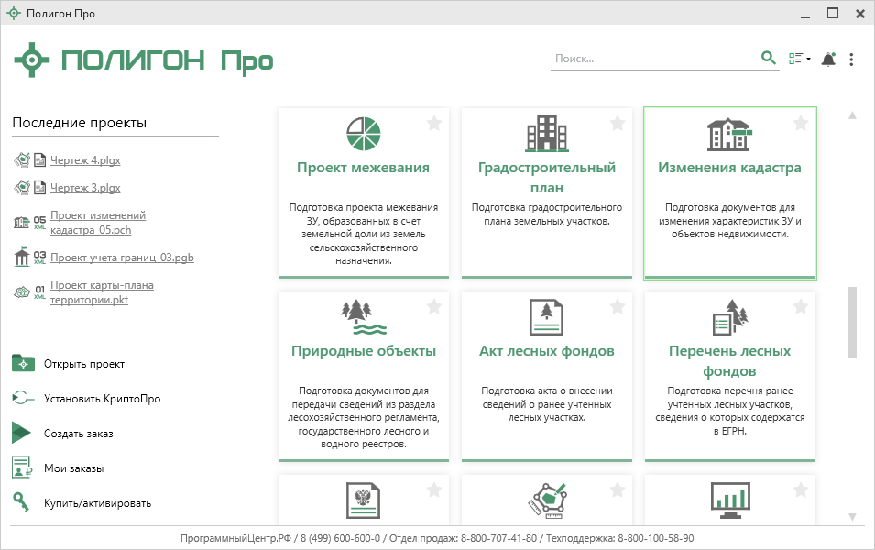Open the Перечень лесных фондов icon
The height and width of the screenshot is (550, 875).
[x=731, y=318]
